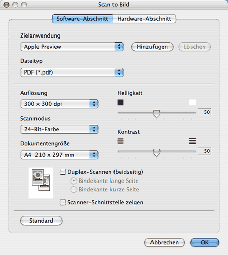Viewport: 228px width, 255px height.
Task: Select the Software-Abschnitt tab
Action: (x=82, y=19)
